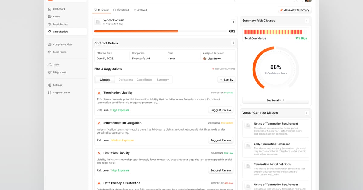Click the 68% contract progress bar
363x190 pixels.
pyautogui.click(x=160, y=31)
